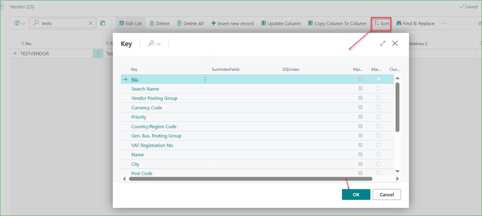Click the Edit List icon
This screenshot has height=216, width=482.
pyautogui.click(x=122, y=23)
